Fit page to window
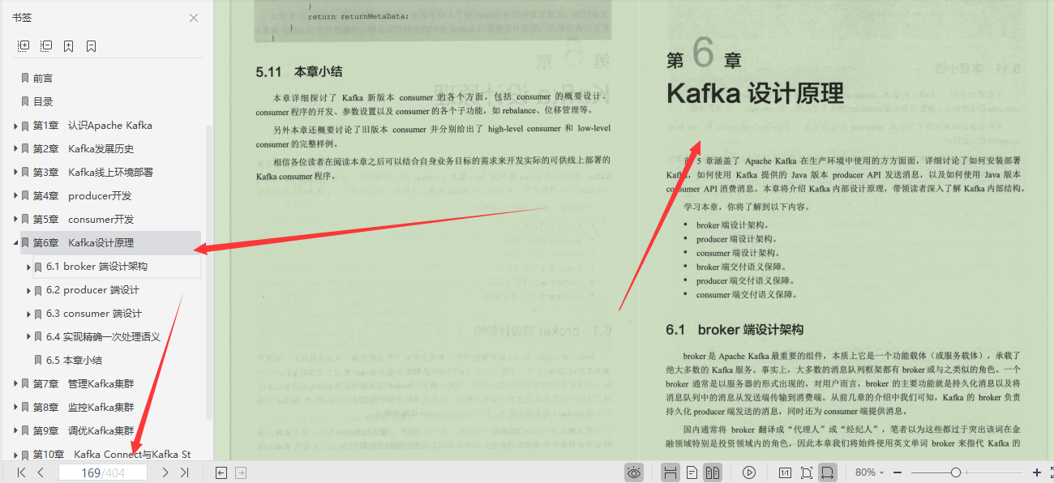The image size is (1054, 483). (x=806, y=472)
